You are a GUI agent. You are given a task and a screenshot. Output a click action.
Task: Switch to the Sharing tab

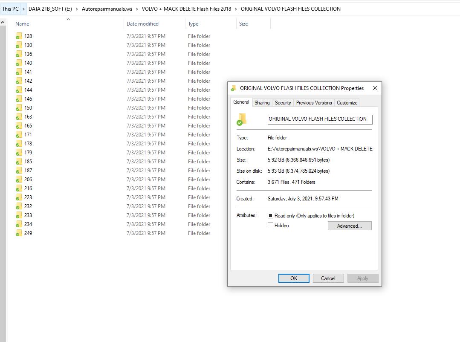point(262,102)
